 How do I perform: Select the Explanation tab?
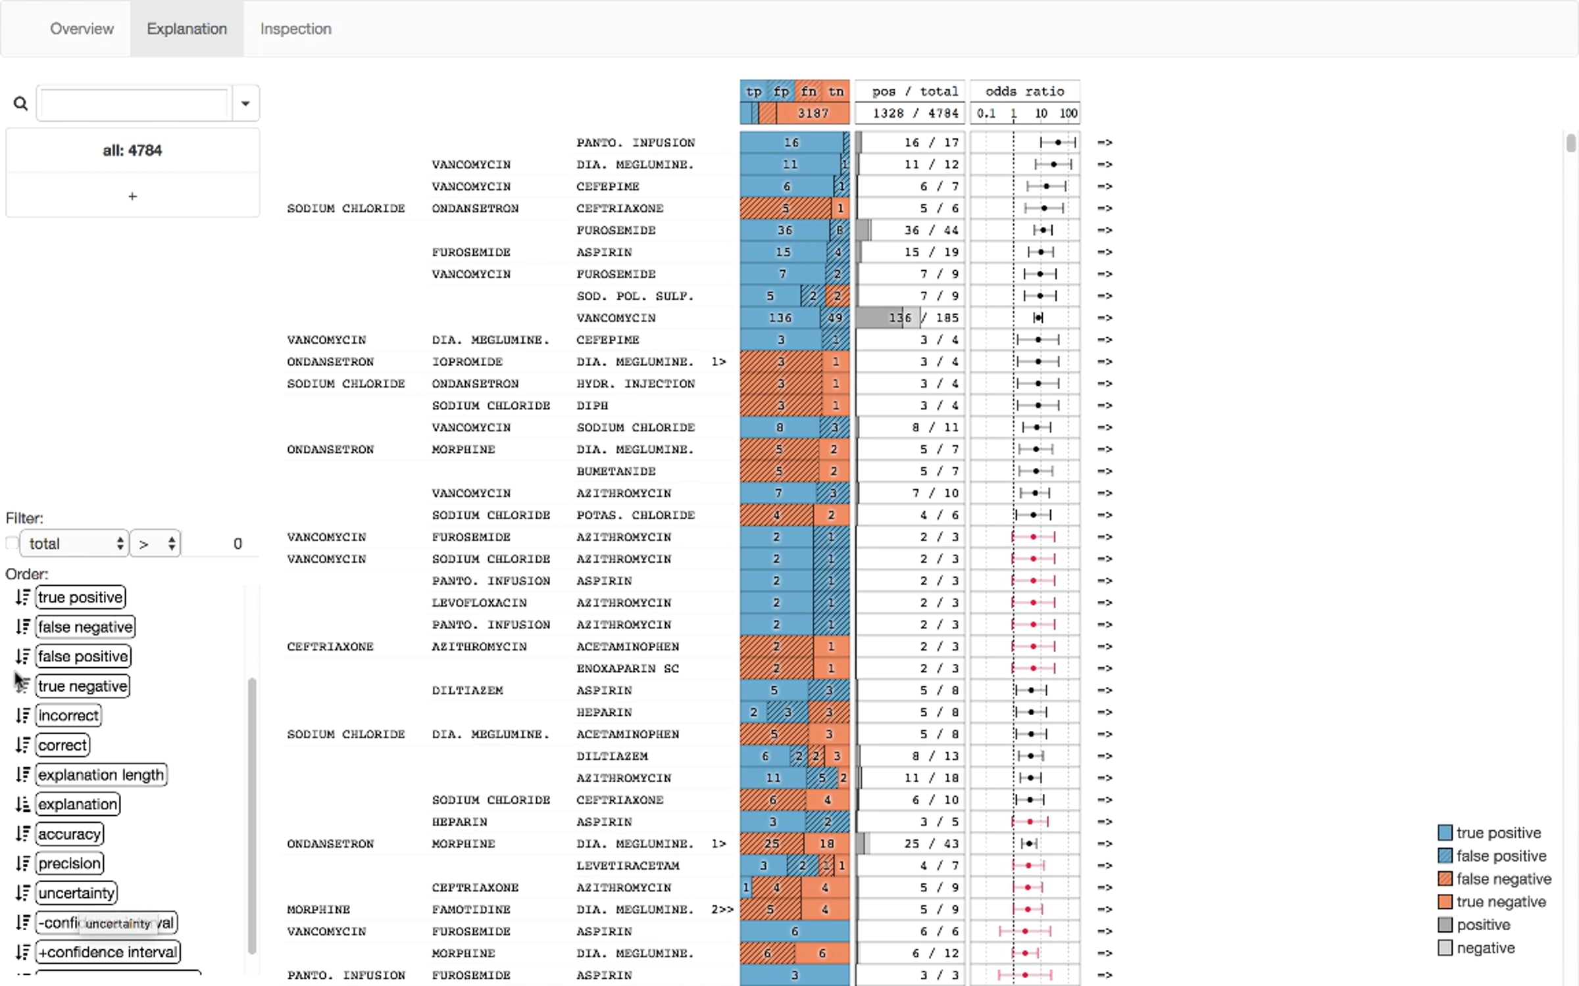point(187,29)
